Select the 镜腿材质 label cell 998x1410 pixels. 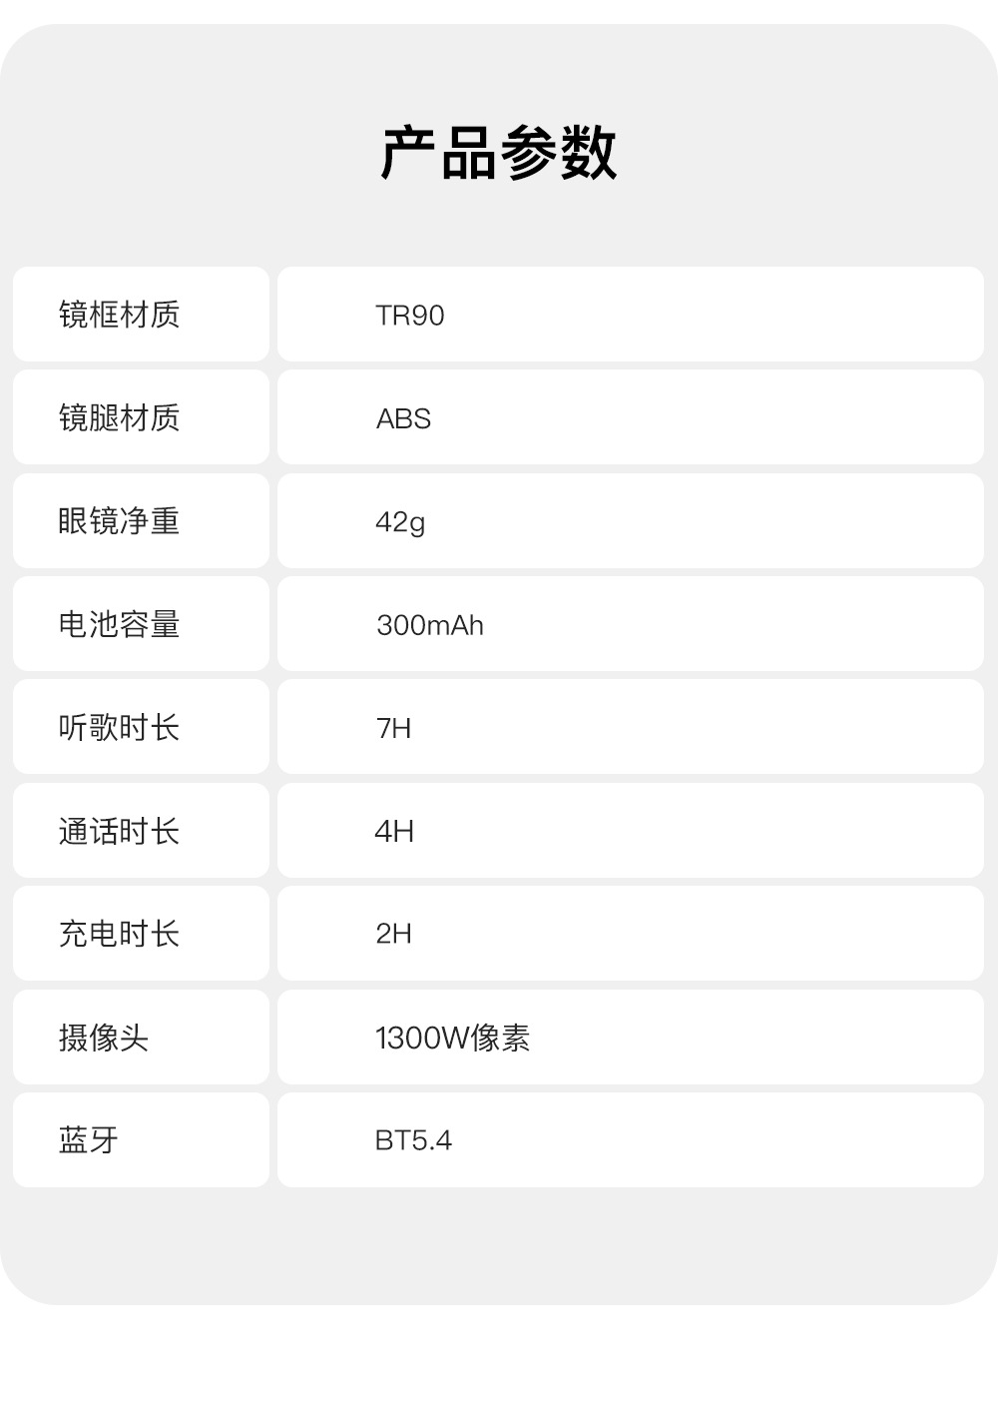(x=141, y=417)
